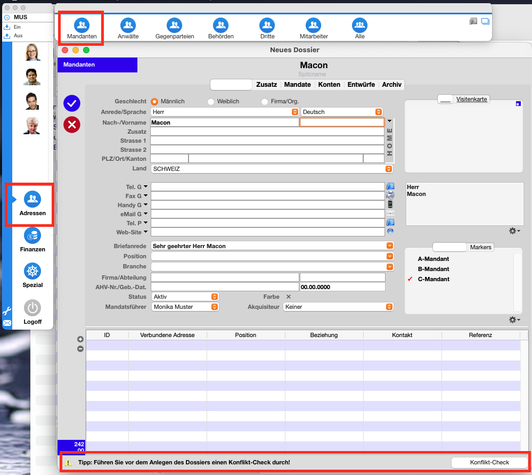This screenshot has width=532, height=475.
Task: Select the Markers tab
Action: pyautogui.click(x=480, y=247)
